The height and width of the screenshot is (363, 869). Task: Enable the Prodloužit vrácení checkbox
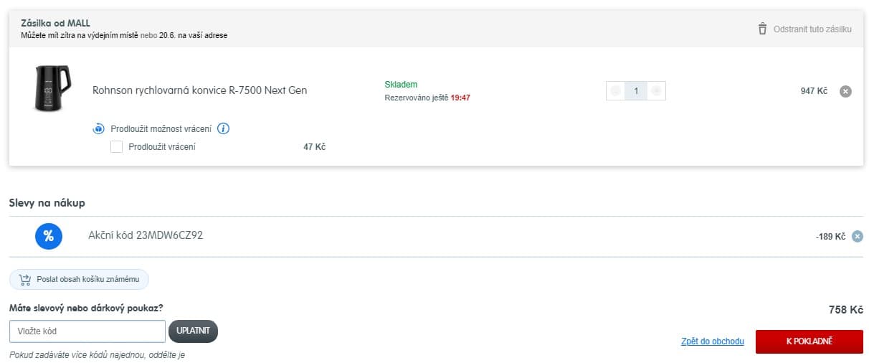point(116,147)
